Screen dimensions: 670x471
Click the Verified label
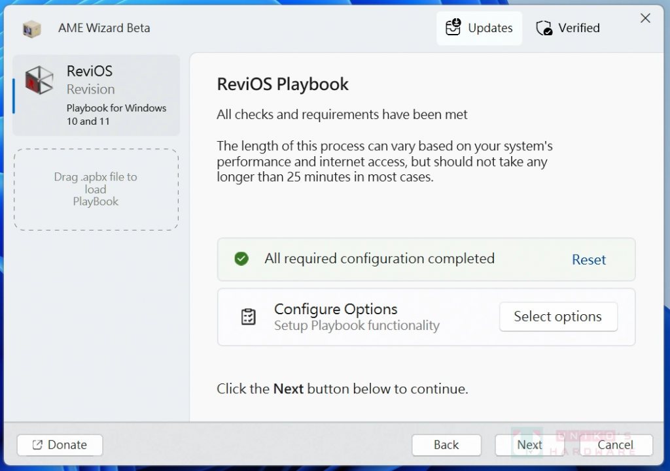point(578,28)
